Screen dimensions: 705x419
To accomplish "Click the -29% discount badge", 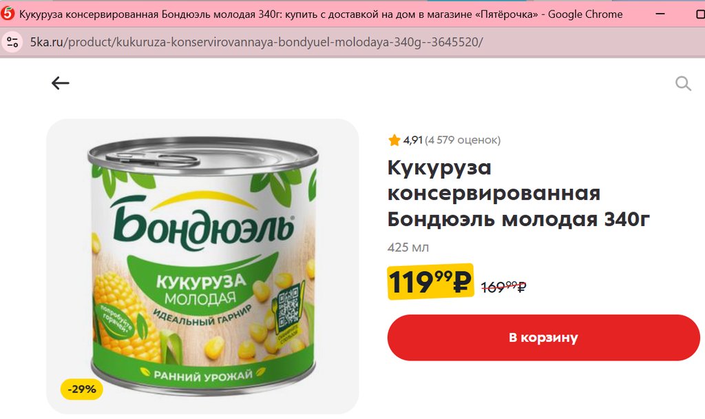I will (82, 389).
